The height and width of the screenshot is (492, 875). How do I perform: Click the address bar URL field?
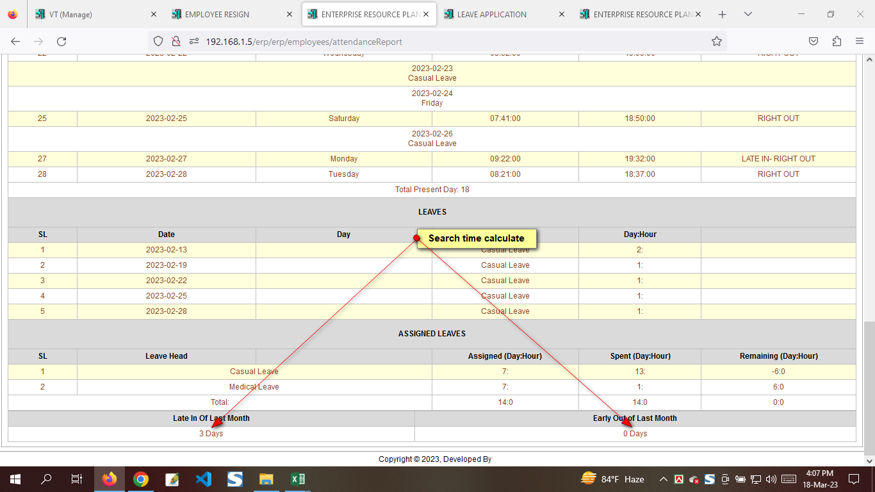[448, 42]
